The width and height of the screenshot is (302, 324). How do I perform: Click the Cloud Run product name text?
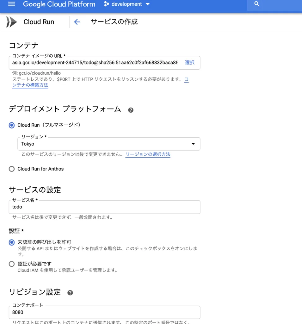tap(39, 22)
